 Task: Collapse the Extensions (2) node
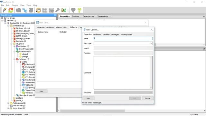coord(14,52)
